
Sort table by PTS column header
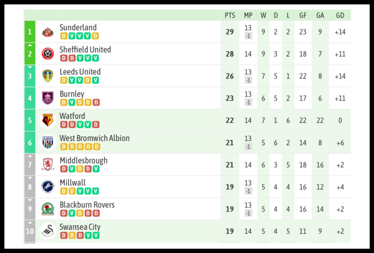tap(230, 15)
